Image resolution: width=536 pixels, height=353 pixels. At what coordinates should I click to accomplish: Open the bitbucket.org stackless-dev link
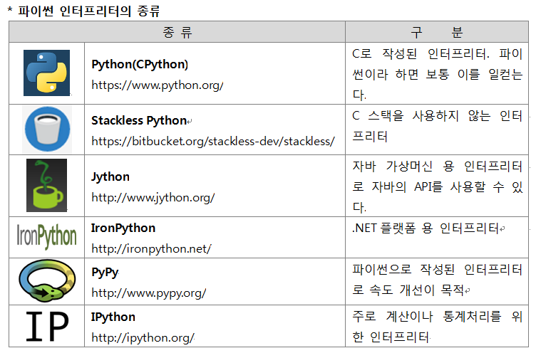(213, 141)
